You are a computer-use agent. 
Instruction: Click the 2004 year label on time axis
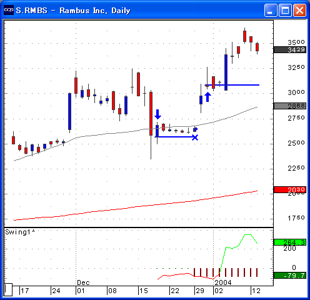[223, 282]
